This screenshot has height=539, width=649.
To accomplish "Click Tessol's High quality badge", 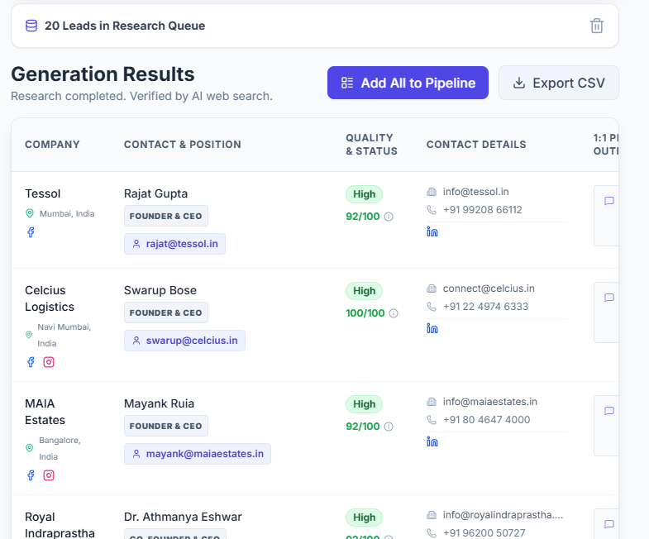I will coord(365,194).
